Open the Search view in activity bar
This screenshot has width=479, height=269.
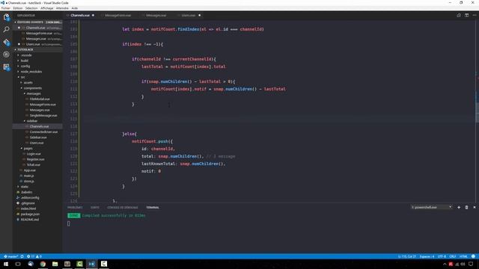[6, 30]
